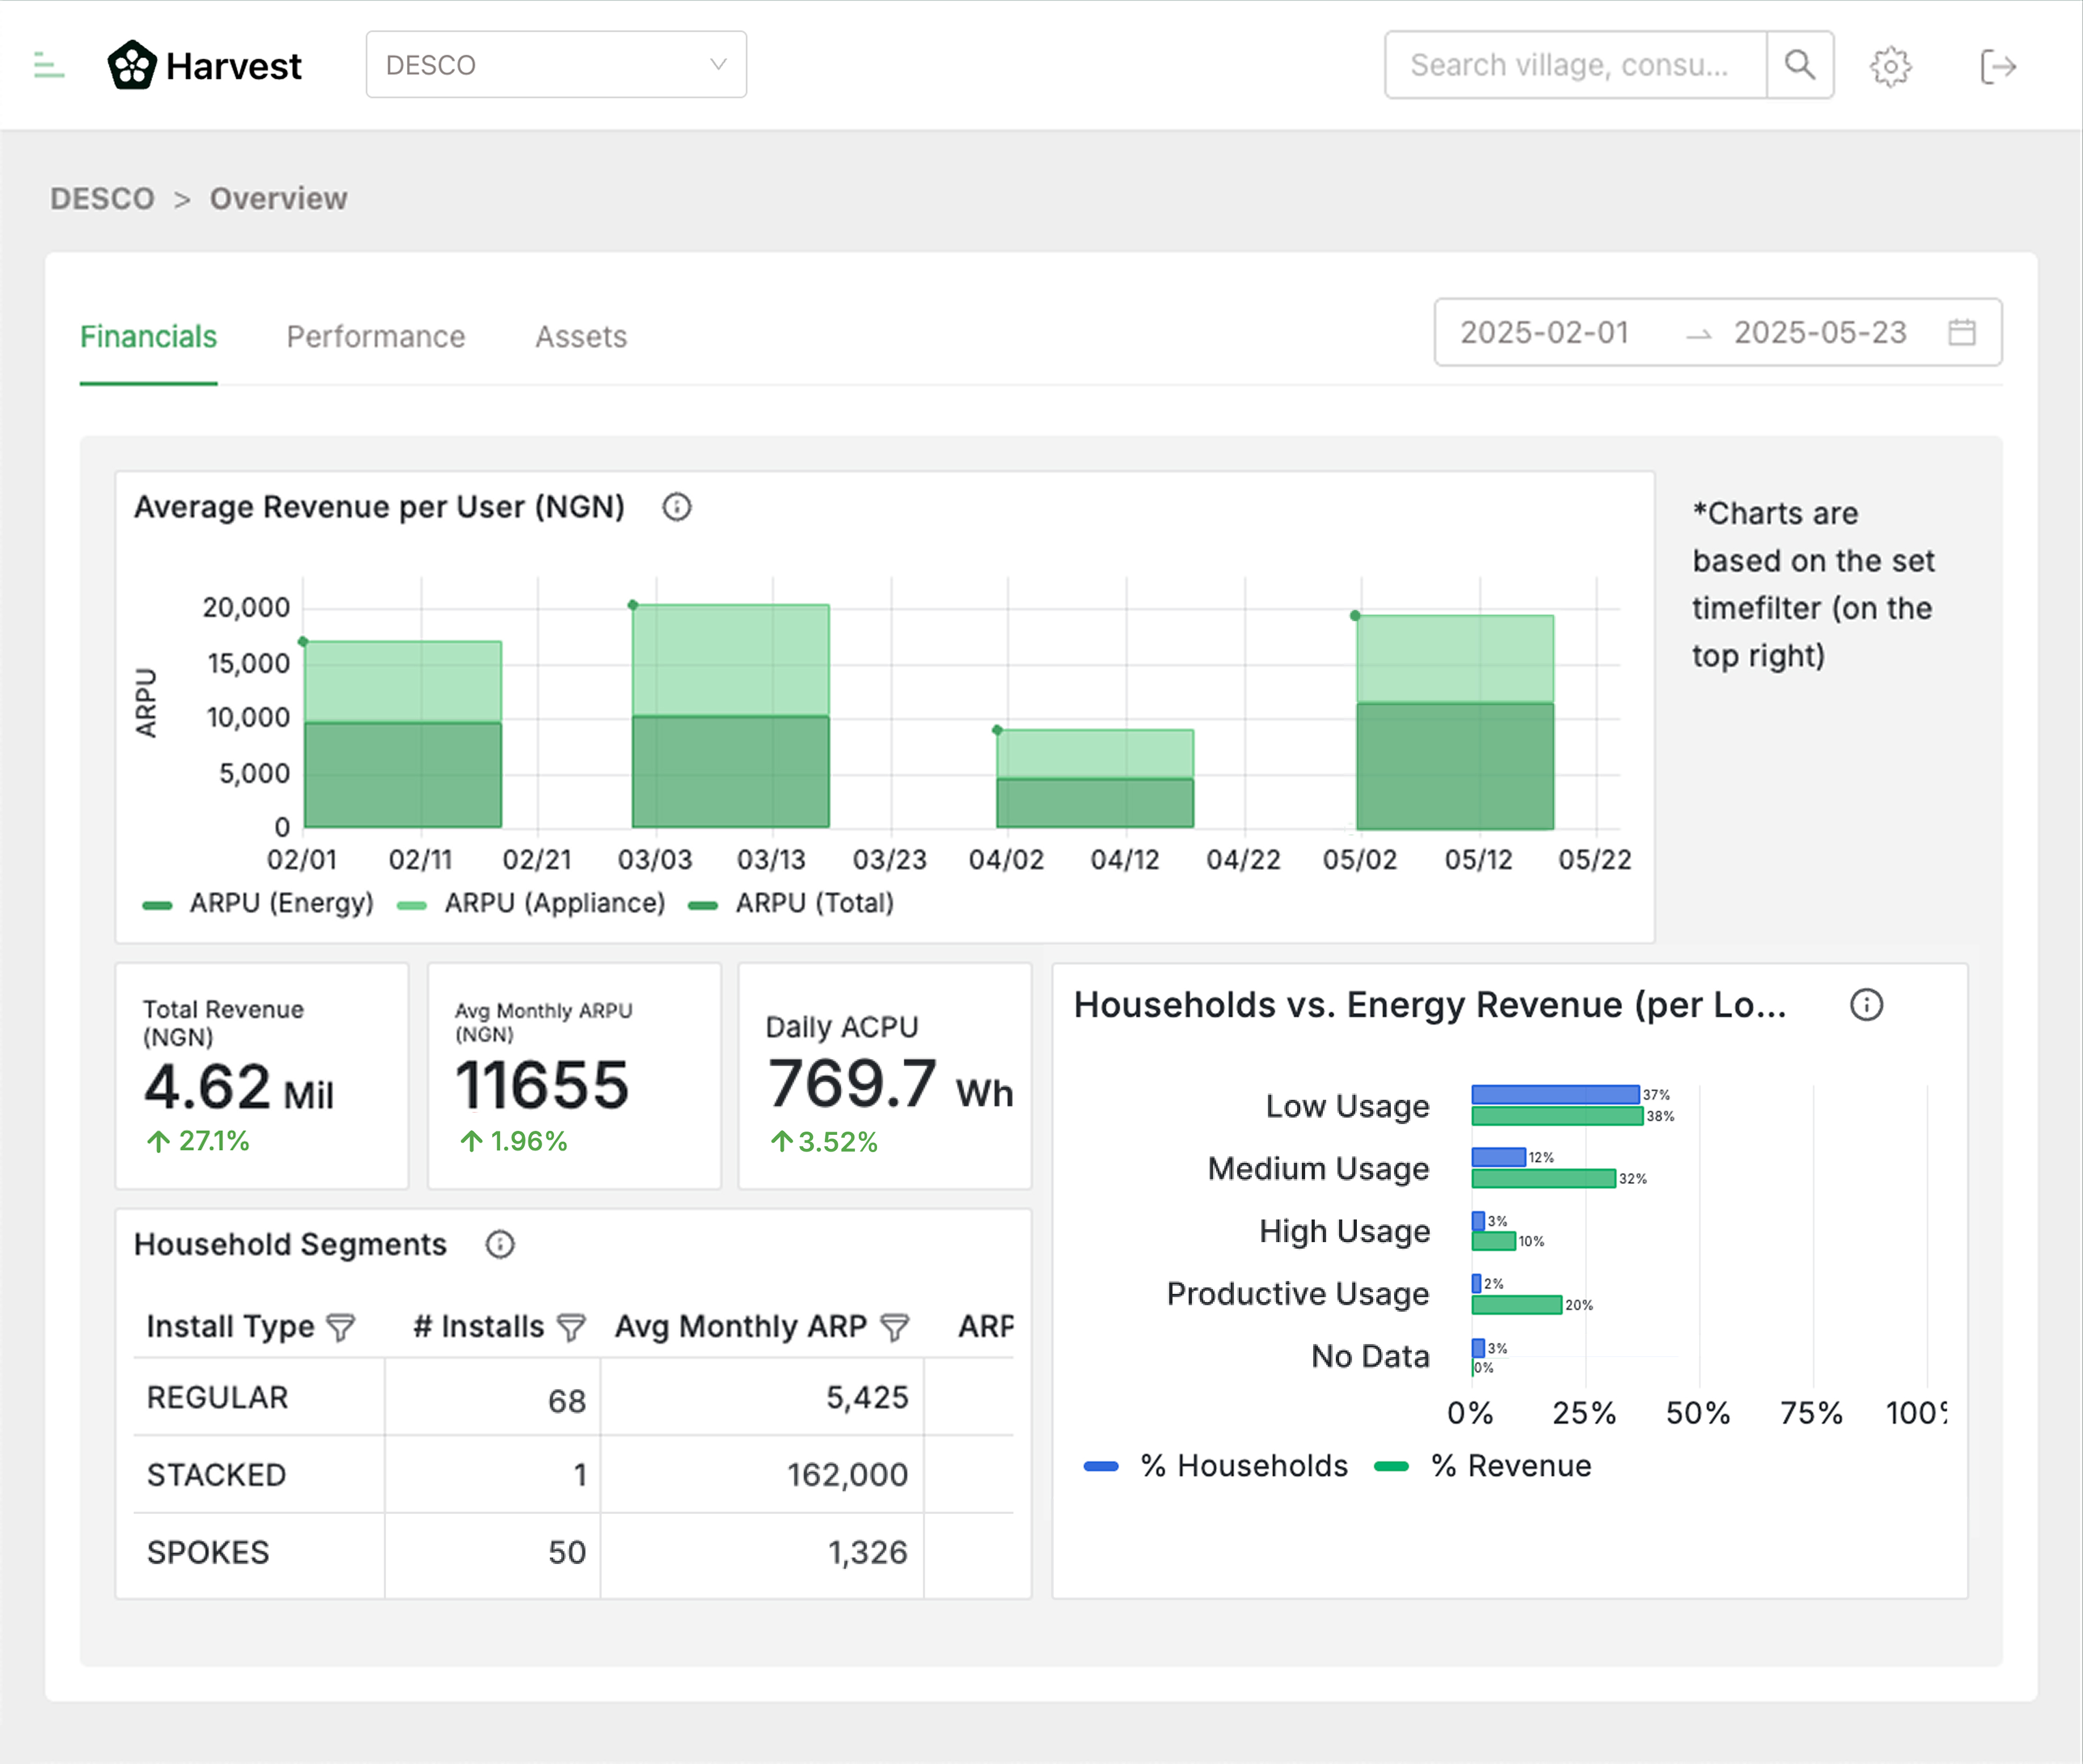
Task: Open filter for Install Type column
Action: (342, 1327)
